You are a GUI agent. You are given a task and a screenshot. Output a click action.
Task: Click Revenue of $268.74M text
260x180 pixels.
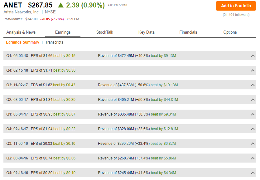point(116,158)
